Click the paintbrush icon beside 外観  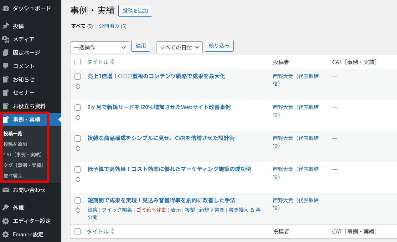pos(6,208)
